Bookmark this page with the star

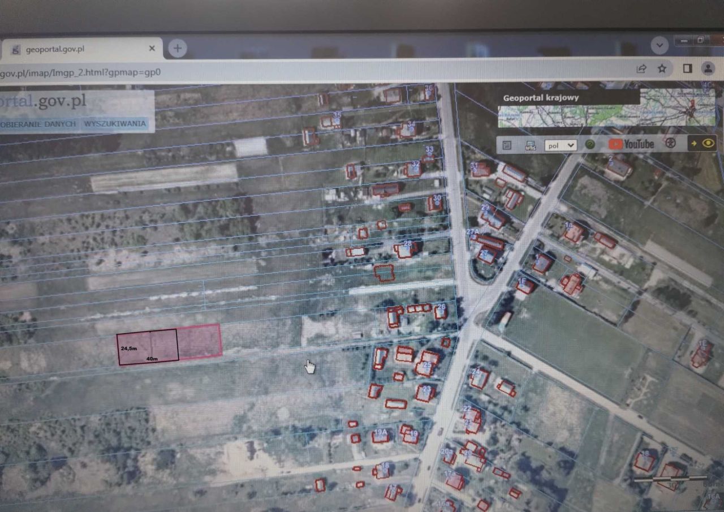coord(662,68)
